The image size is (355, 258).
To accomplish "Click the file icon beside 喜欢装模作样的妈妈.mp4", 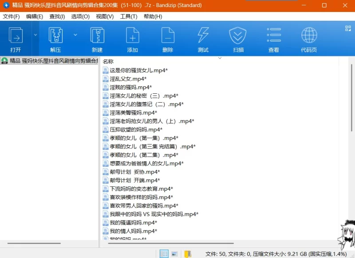I will pyautogui.click(x=105, y=197).
